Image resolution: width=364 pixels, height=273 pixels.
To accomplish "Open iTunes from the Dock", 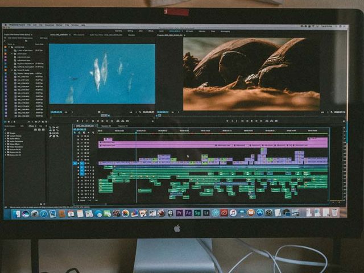I will (x=233, y=213).
